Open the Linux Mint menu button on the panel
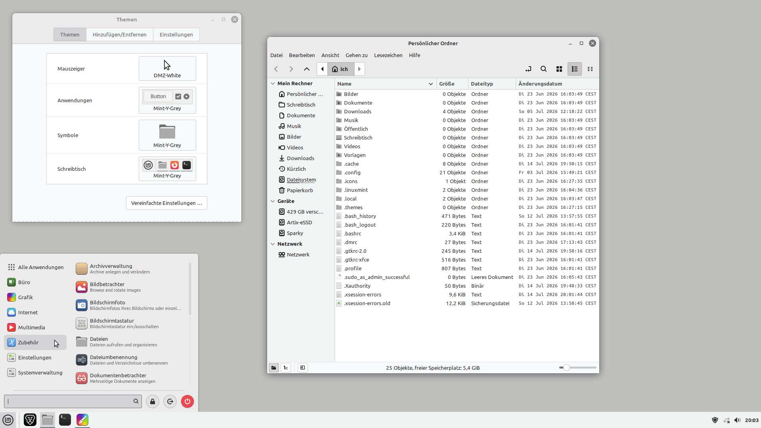 (8, 420)
